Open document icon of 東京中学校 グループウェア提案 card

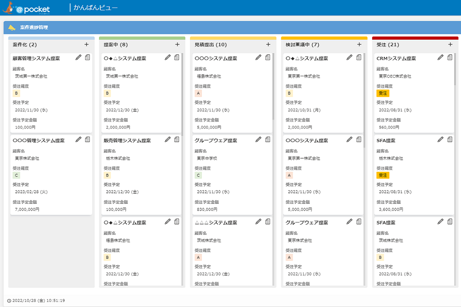(x=268, y=139)
